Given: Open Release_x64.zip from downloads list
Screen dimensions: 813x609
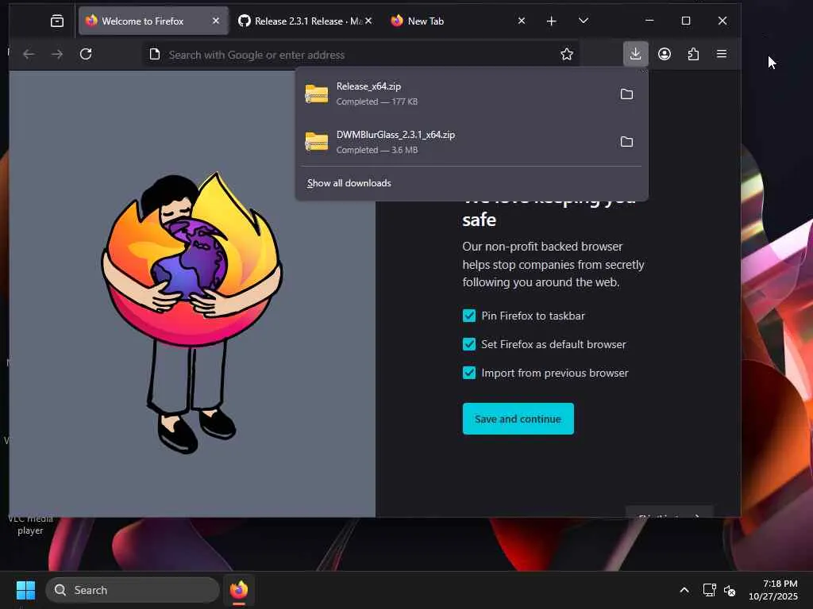Looking at the screenshot, I should point(455,94).
